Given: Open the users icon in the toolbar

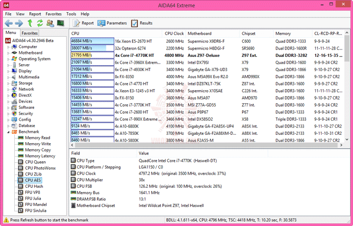Looking at the screenshot, I should pos(50,23).
